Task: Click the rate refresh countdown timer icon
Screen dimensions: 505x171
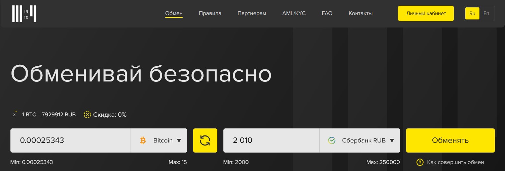Action: pos(14,114)
